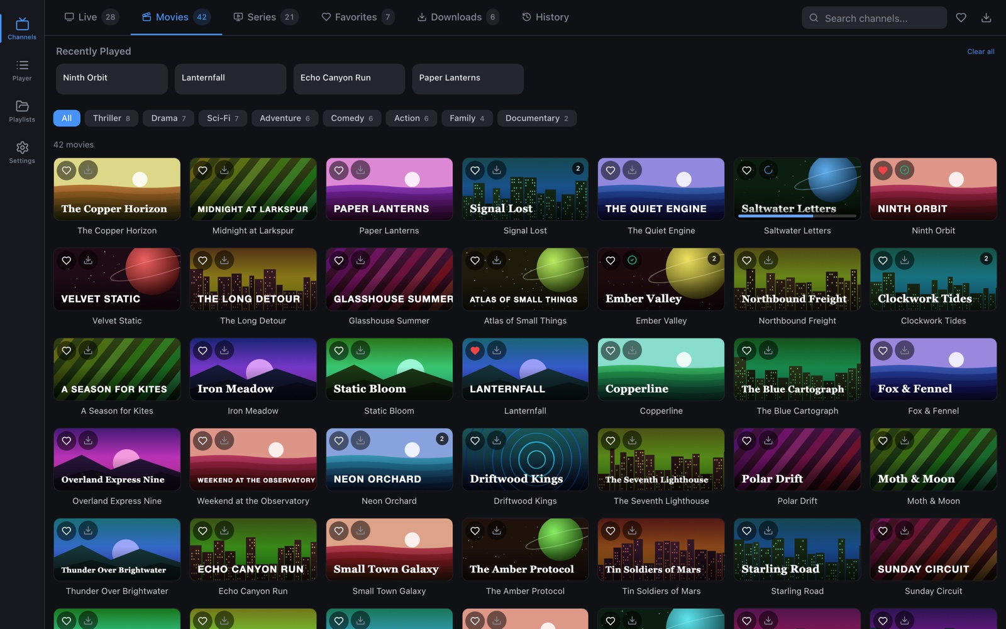Unfavorite Lanternfall with red heart
The height and width of the screenshot is (629, 1006).
click(x=475, y=350)
